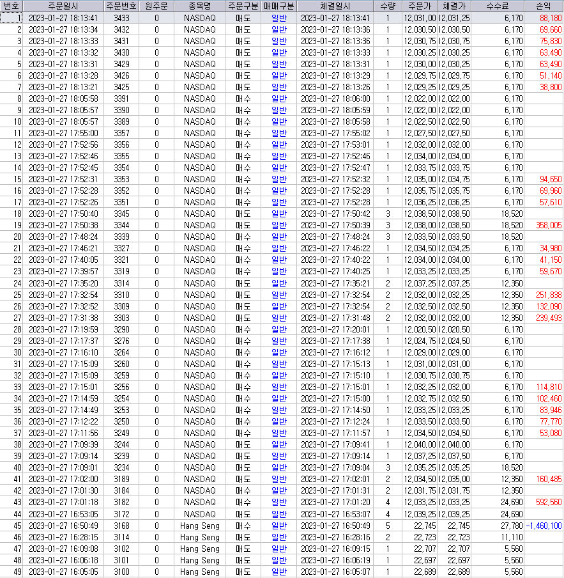Viewport: 564px width, 578px height.
Task: Click the 주문구분 column header
Action: click(x=243, y=6)
